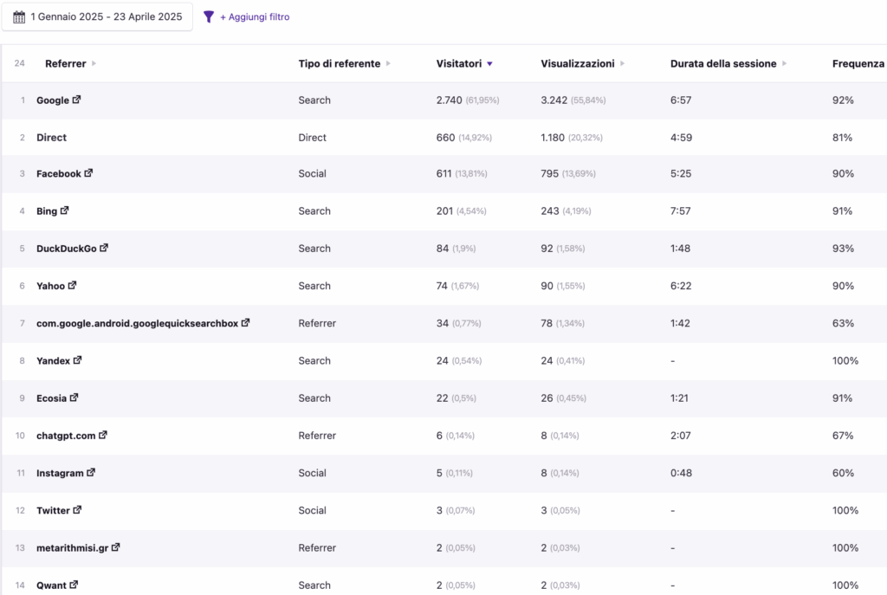
Task: Click the Tipo di referente header
Action: click(x=340, y=63)
